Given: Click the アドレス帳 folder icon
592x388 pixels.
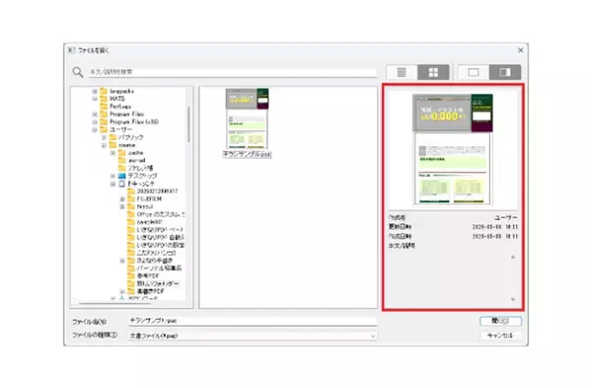Looking at the screenshot, I should tap(122, 168).
